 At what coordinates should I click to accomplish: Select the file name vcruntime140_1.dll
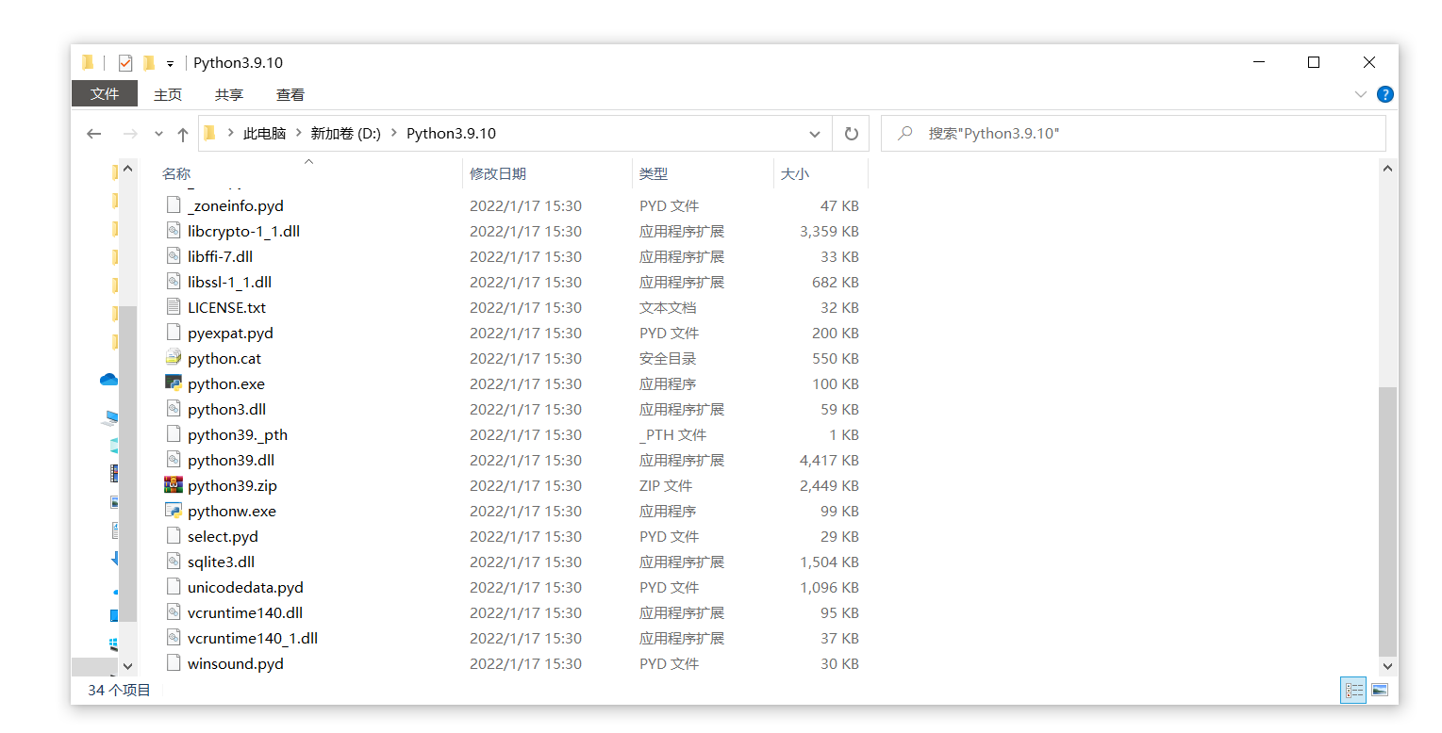pyautogui.click(x=253, y=638)
